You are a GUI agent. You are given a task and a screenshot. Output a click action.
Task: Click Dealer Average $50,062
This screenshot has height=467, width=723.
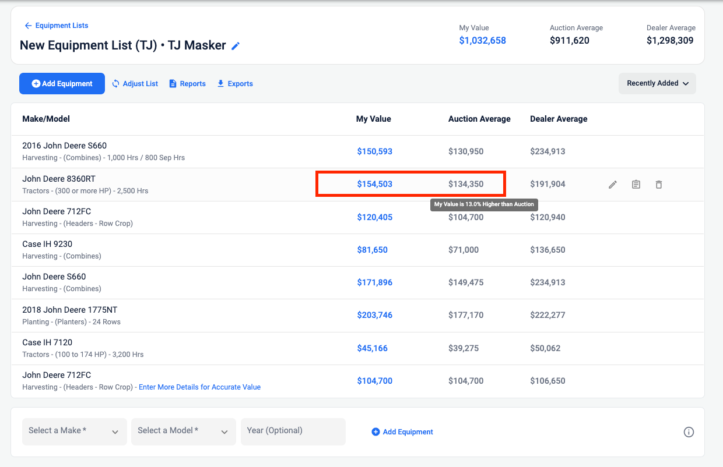point(545,348)
